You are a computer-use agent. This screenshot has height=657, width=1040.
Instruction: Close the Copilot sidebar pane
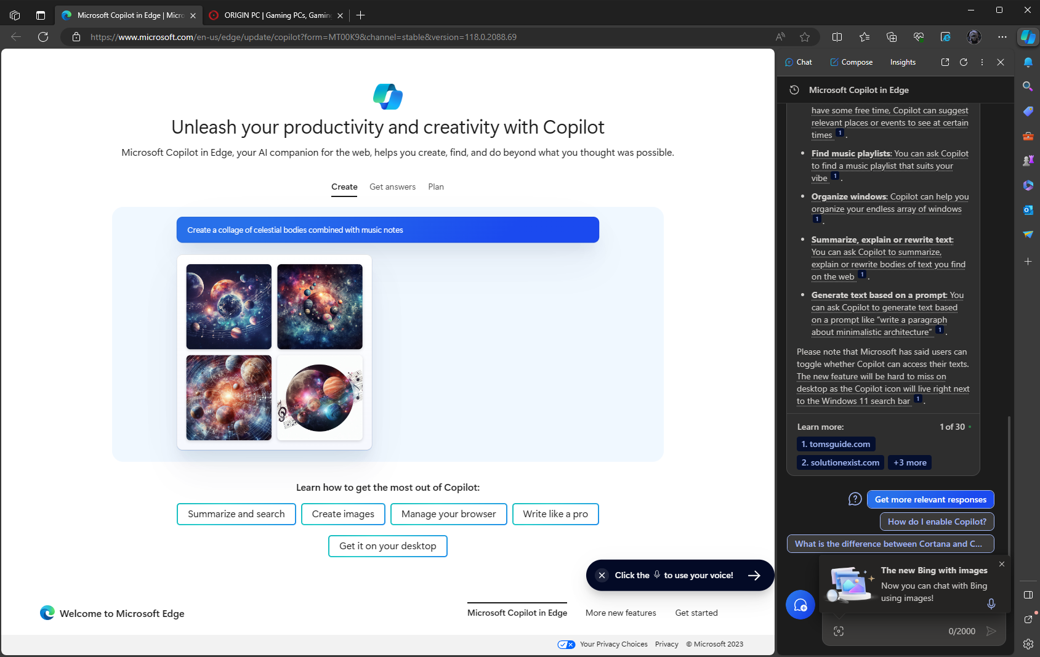[1001, 62]
